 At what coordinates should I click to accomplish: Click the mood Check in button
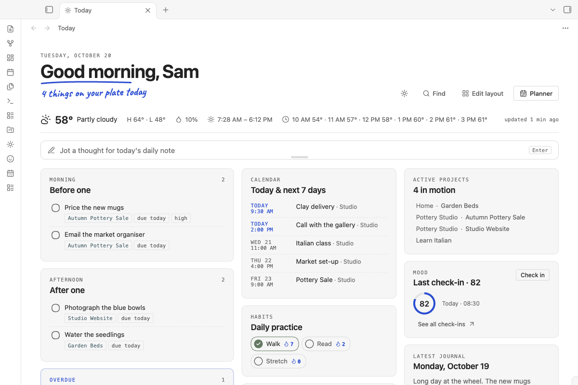(x=533, y=275)
